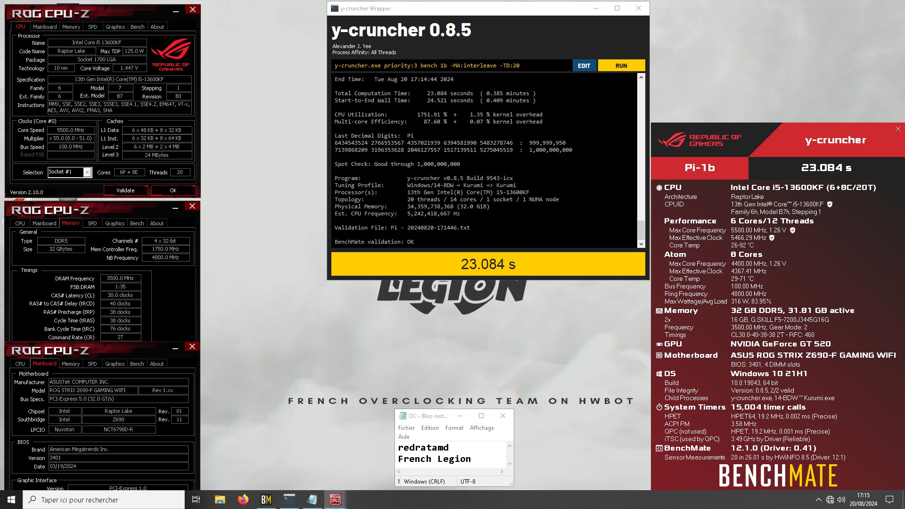
Task: Open Notepad taskbar icon
Action: pos(312,500)
